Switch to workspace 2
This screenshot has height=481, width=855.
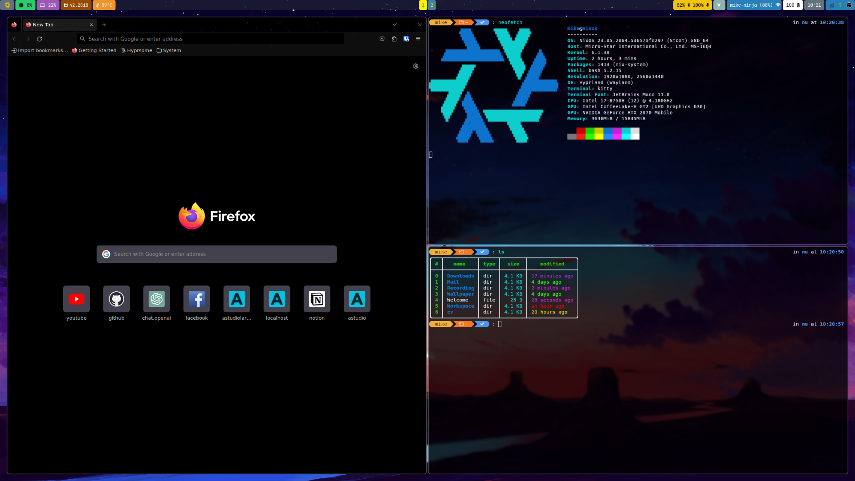click(x=432, y=5)
